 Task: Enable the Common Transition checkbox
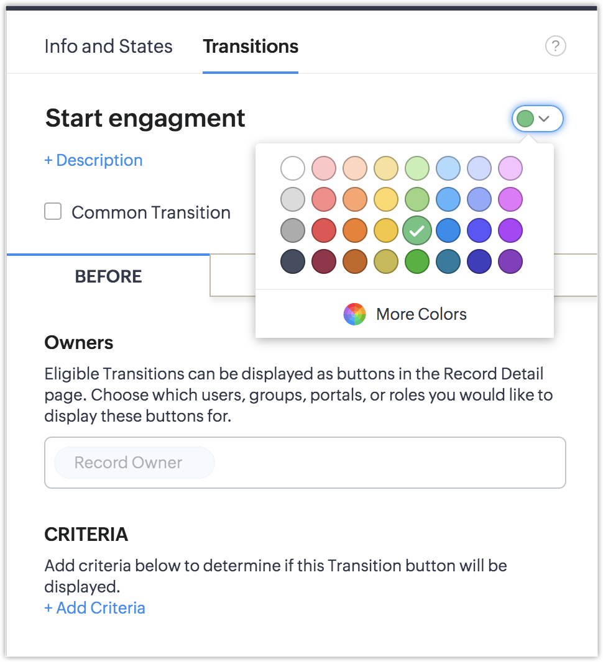pyautogui.click(x=53, y=212)
